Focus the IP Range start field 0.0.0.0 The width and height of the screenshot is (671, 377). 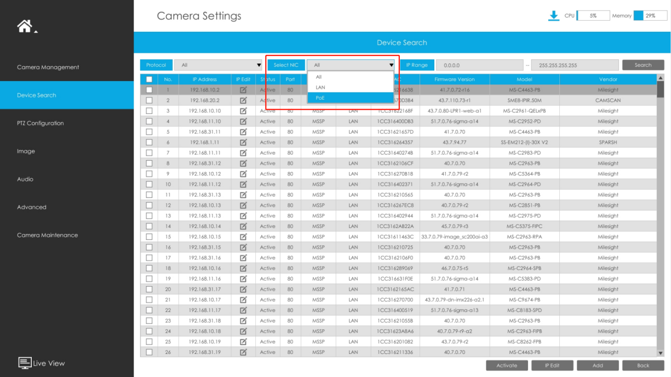pyautogui.click(x=480, y=65)
